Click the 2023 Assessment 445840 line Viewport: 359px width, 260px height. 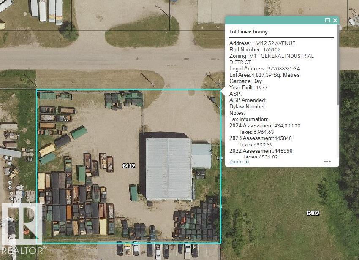[261, 138]
